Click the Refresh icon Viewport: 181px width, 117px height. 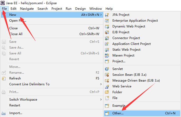pyautogui.click(x=4, y=78)
